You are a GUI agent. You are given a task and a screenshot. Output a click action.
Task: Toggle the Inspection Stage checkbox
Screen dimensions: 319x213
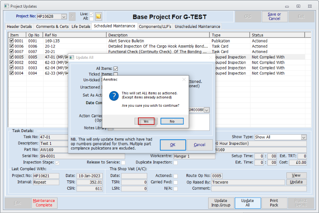[57, 163]
